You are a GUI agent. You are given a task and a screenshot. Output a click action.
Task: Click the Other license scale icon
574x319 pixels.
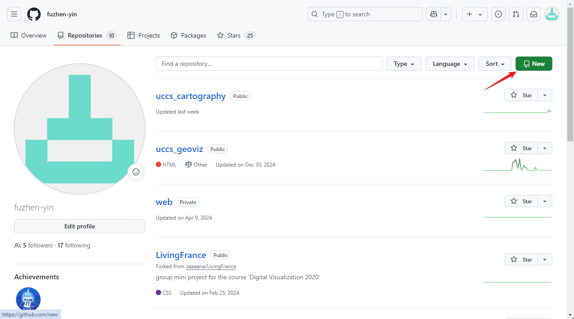[189, 164]
